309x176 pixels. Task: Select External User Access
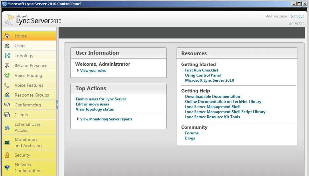29,127
